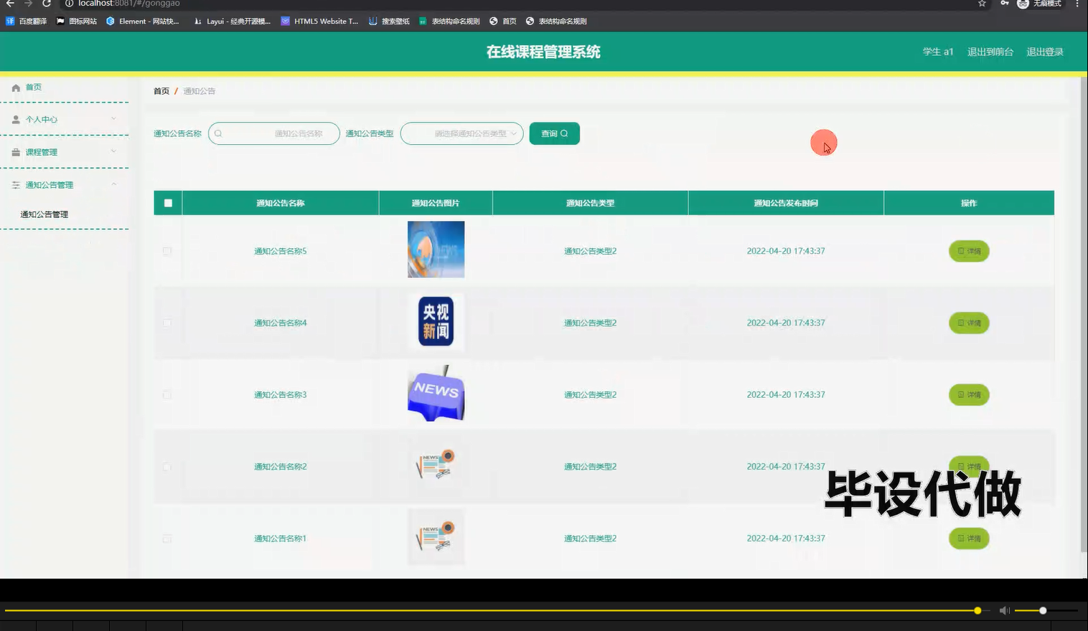The image size is (1088, 631).
Task: Click 退出到前台 in top navigation
Action: 990,51
